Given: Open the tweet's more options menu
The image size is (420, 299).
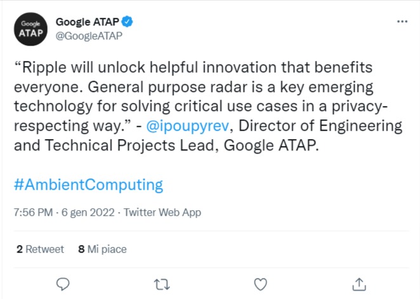Looking at the screenshot, I should pyautogui.click(x=402, y=22).
